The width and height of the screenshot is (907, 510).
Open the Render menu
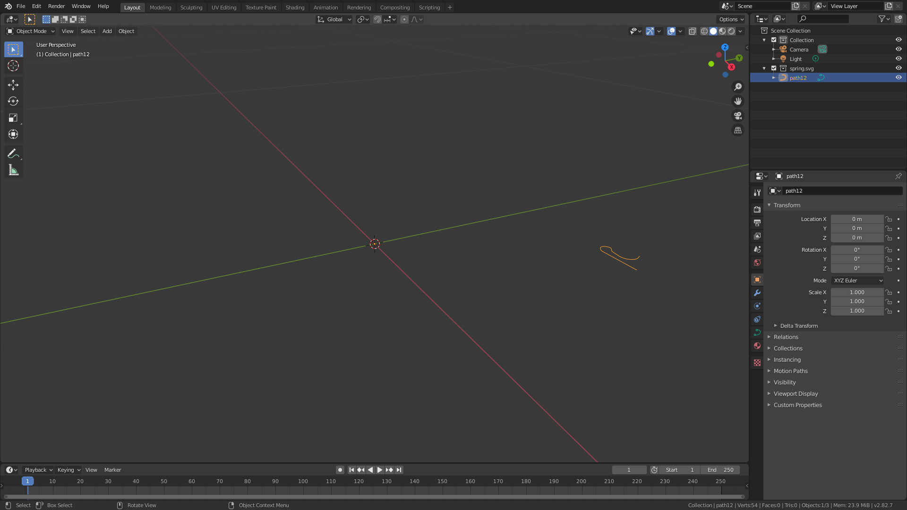56,6
